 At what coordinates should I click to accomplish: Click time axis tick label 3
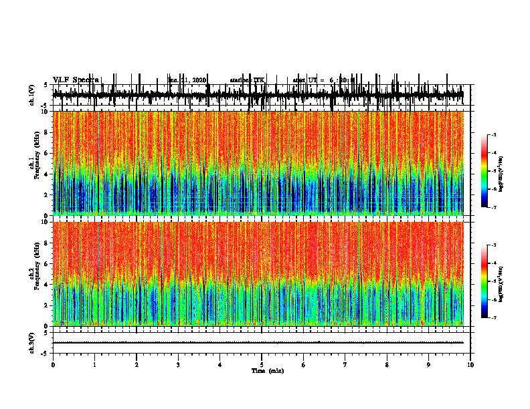pyautogui.click(x=178, y=365)
